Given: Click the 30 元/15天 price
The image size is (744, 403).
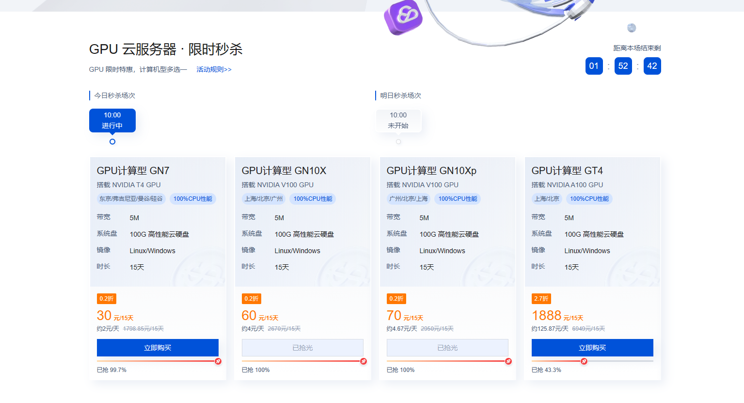Looking at the screenshot, I should click(115, 316).
